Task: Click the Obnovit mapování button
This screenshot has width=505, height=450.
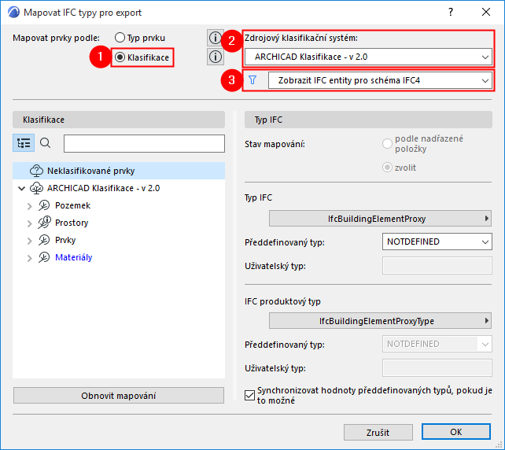Action: click(120, 395)
